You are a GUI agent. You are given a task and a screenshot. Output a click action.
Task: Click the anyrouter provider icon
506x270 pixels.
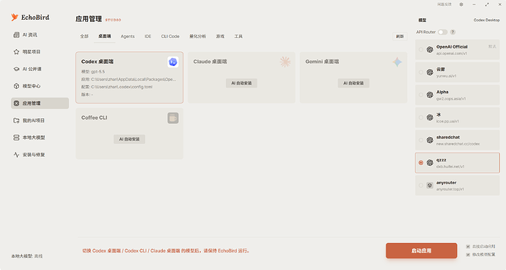(430, 186)
